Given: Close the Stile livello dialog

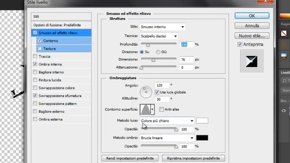Looking at the screenshot, I should pyautogui.click(x=265, y=1).
